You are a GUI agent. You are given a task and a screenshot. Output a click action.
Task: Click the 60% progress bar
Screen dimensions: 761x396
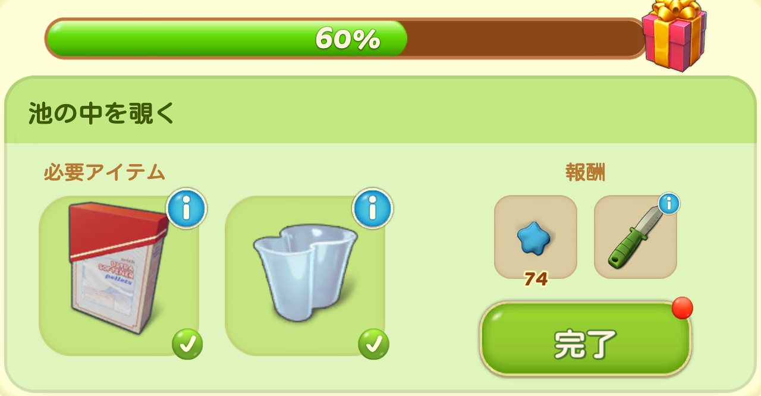[346, 39]
